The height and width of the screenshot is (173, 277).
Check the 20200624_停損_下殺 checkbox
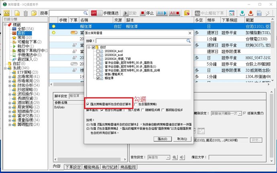98,59
